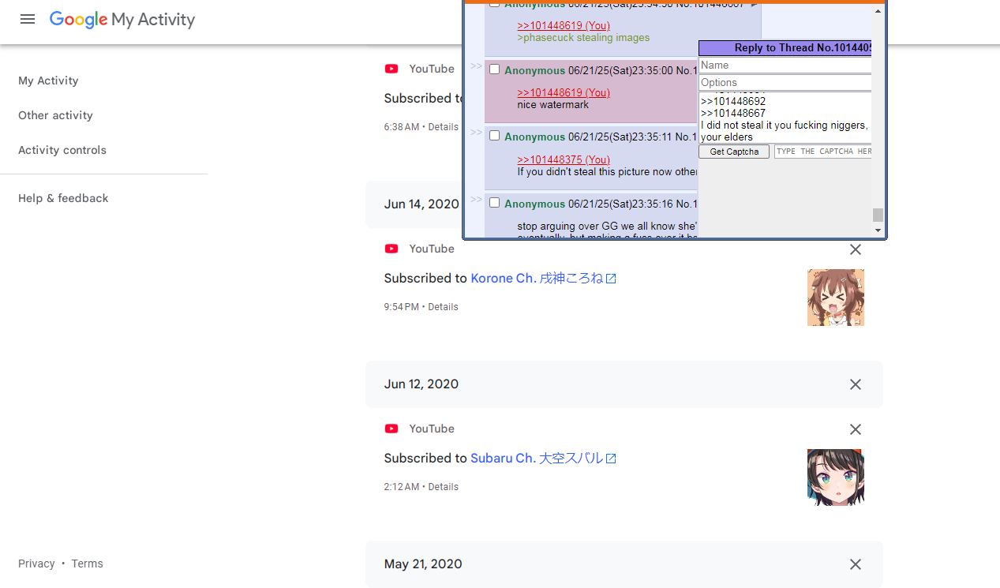The height and width of the screenshot is (588, 1000).
Task: Tick the checkbox on the 23:35:00 Anonymous post
Action: point(495,69)
